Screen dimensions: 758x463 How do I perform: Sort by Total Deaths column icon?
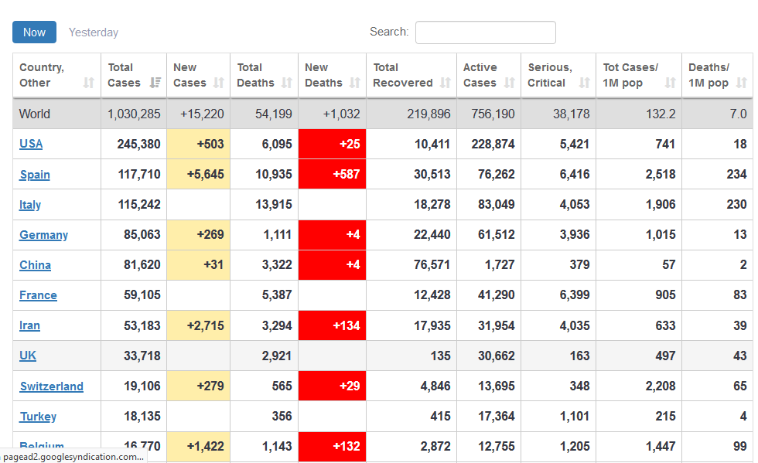(x=287, y=83)
